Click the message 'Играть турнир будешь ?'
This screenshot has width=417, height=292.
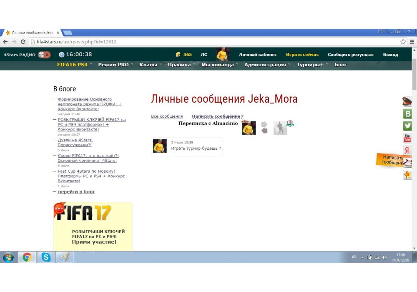point(196,148)
